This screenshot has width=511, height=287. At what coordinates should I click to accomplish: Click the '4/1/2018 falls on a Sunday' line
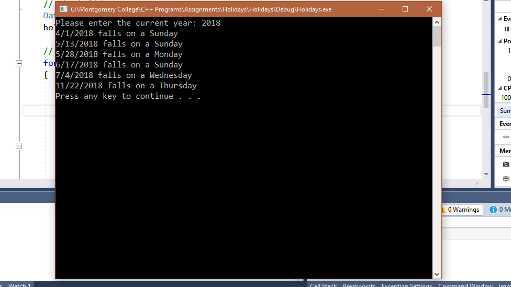117,33
